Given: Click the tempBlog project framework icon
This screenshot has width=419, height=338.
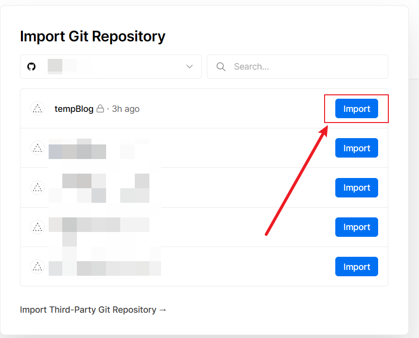Looking at the screenshot, I should [37, 108].
